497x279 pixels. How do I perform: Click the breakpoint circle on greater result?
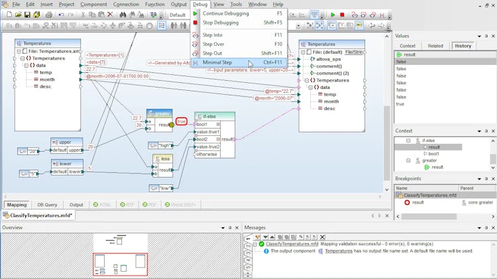tap(172, 125)
